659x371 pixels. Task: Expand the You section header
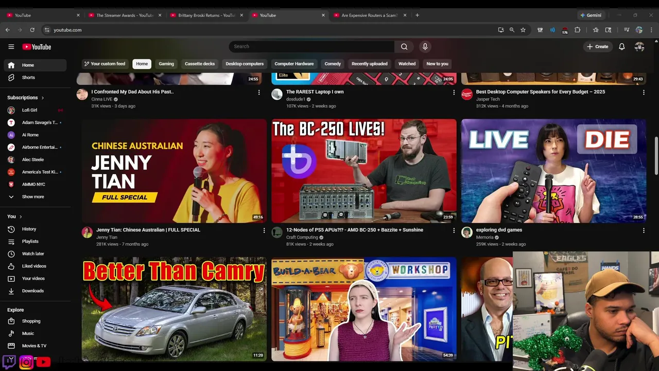pos(14,216)
